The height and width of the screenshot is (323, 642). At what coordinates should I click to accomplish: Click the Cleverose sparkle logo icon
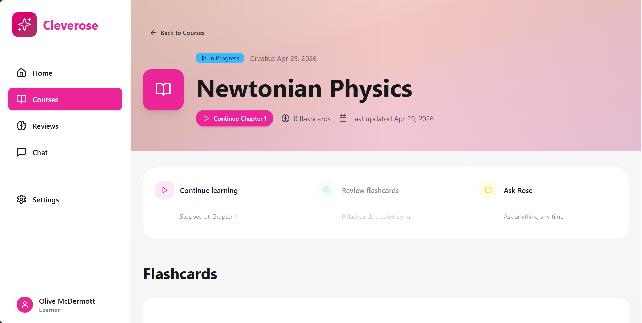tap(24, 24)
